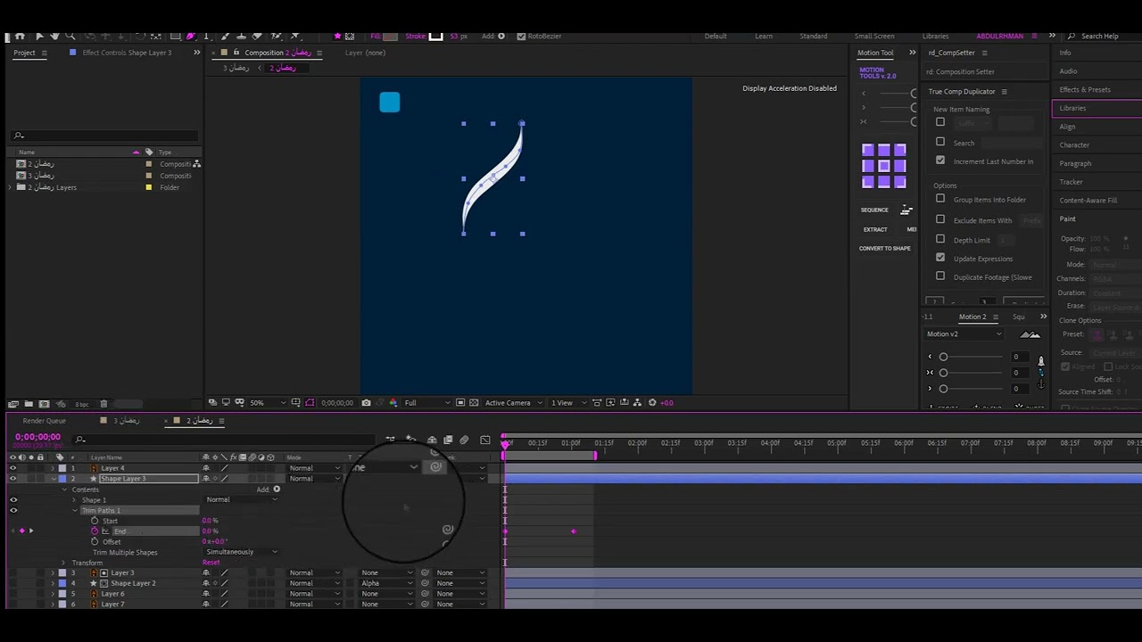Select the Type tool
This screenshot has height=642, width=1142.
click(x=206, y=37)
